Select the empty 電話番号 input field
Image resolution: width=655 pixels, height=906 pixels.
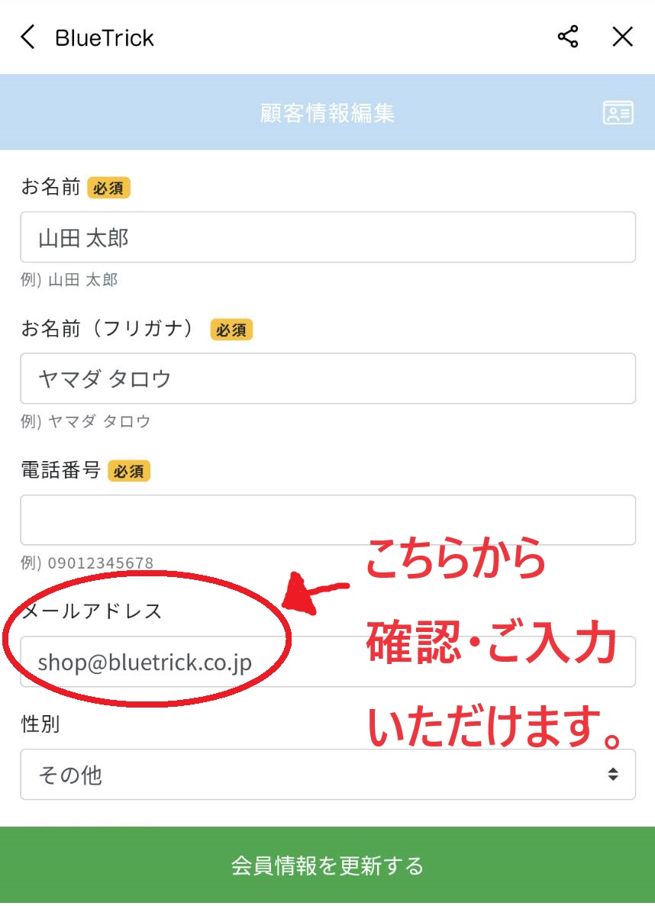pyautogui.click(x=327, y=520)
